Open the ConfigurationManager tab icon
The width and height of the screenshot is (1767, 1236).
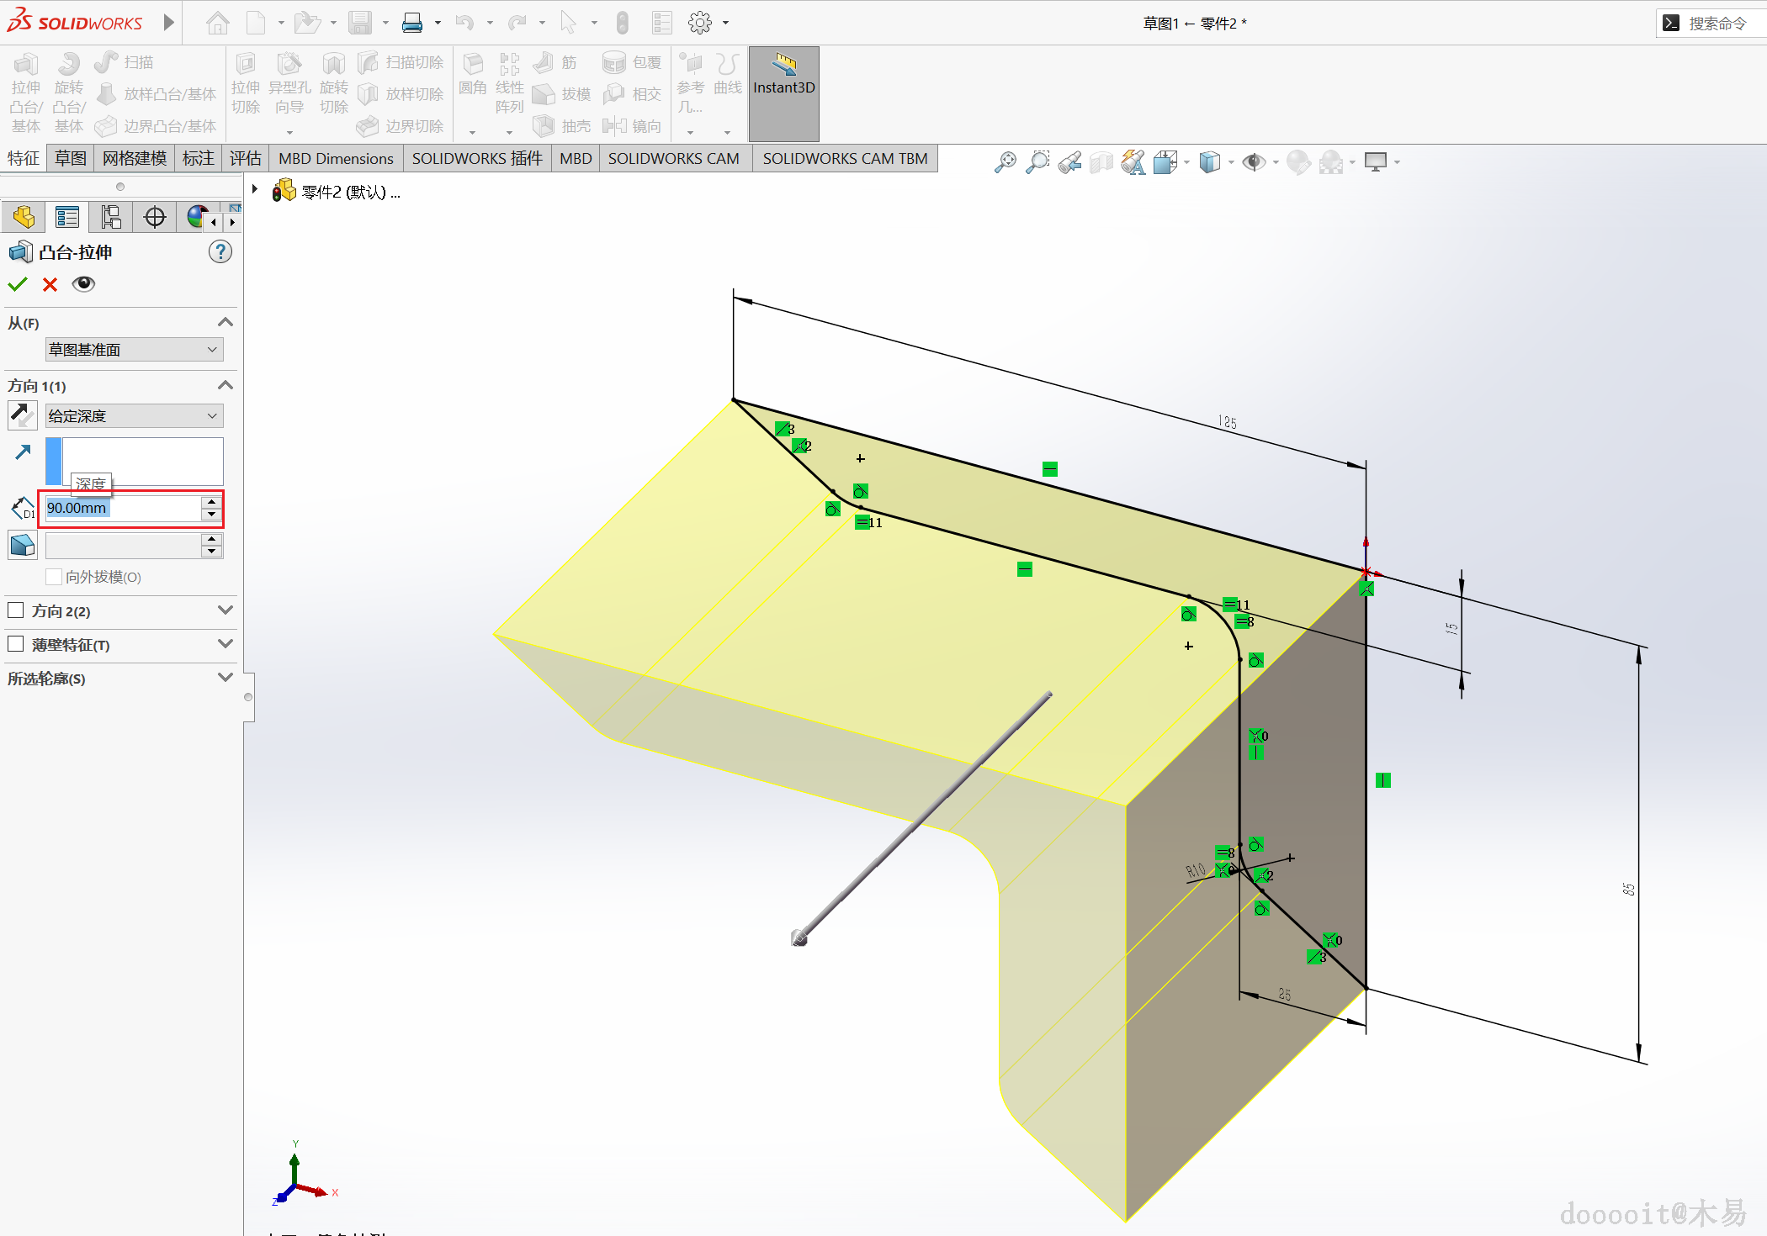coord(111,218)
